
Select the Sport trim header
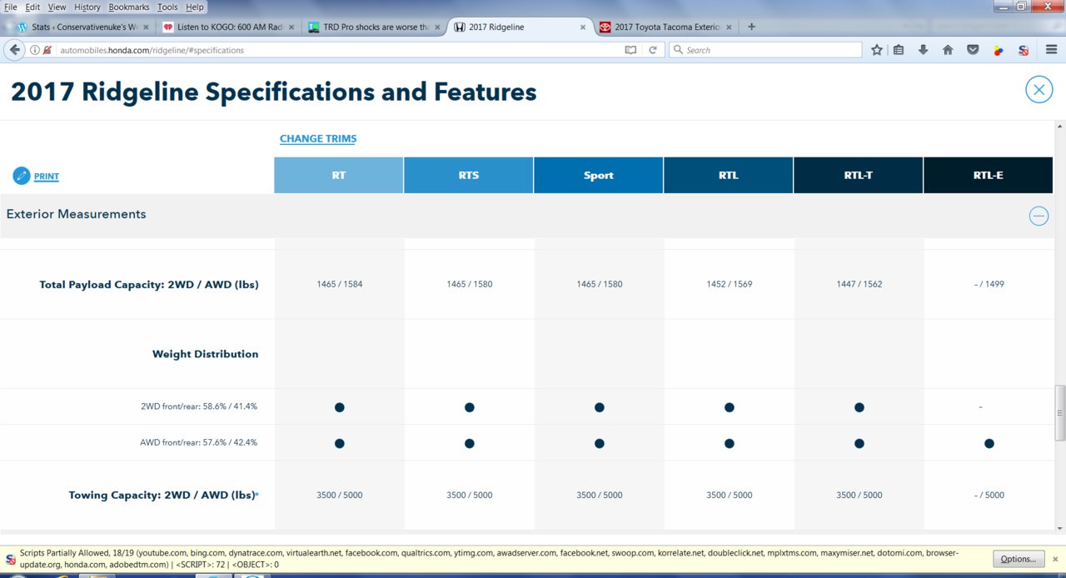pos(599,175)
